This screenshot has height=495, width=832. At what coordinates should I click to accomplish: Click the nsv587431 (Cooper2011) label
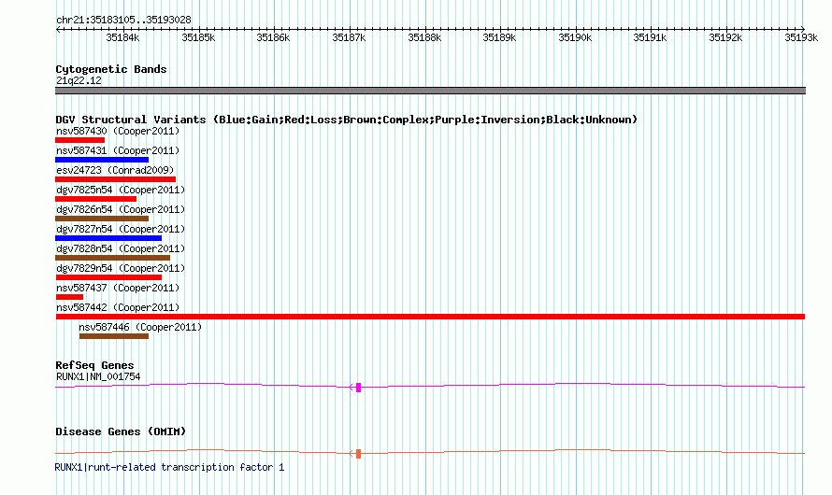pyautogui.click(x=118, y=150)
